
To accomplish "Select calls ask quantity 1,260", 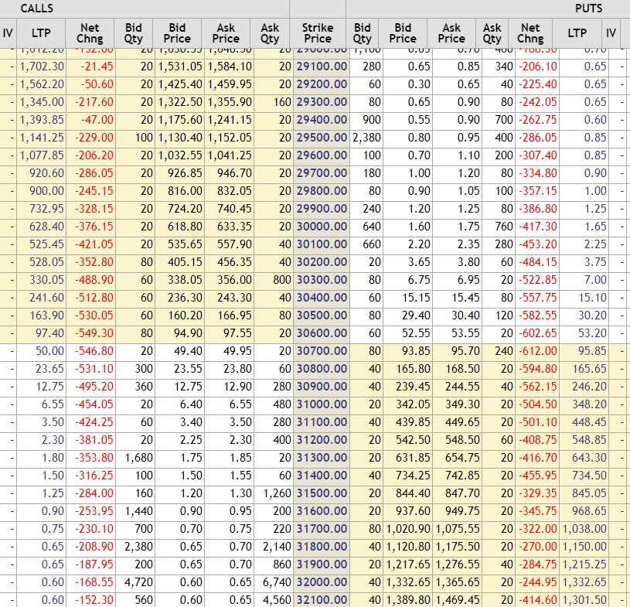I will [x=277, y=493].
